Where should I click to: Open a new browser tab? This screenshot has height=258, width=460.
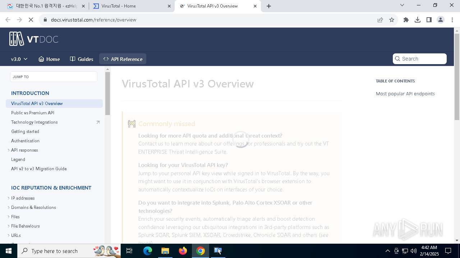[269, 6]
